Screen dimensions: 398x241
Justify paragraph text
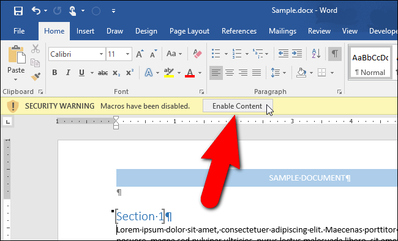click(x=257, y=73)
